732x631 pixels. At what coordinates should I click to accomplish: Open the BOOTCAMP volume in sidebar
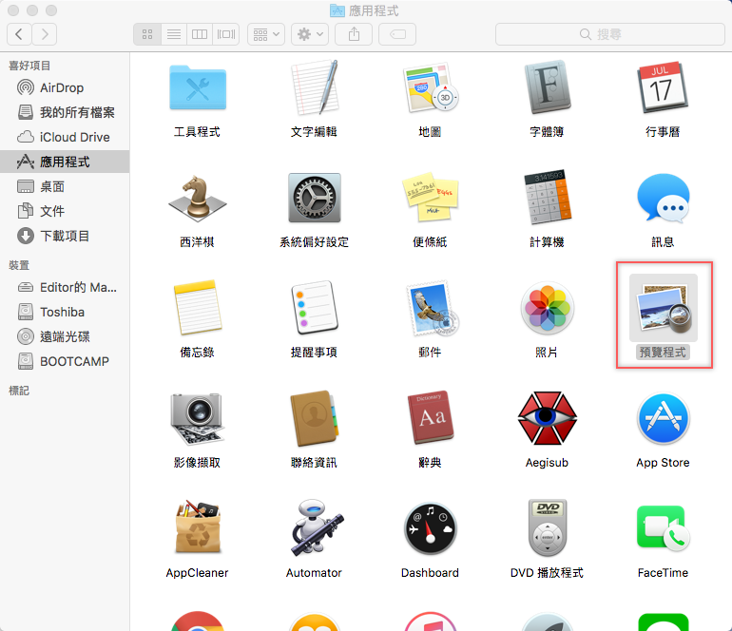point(65,362)
